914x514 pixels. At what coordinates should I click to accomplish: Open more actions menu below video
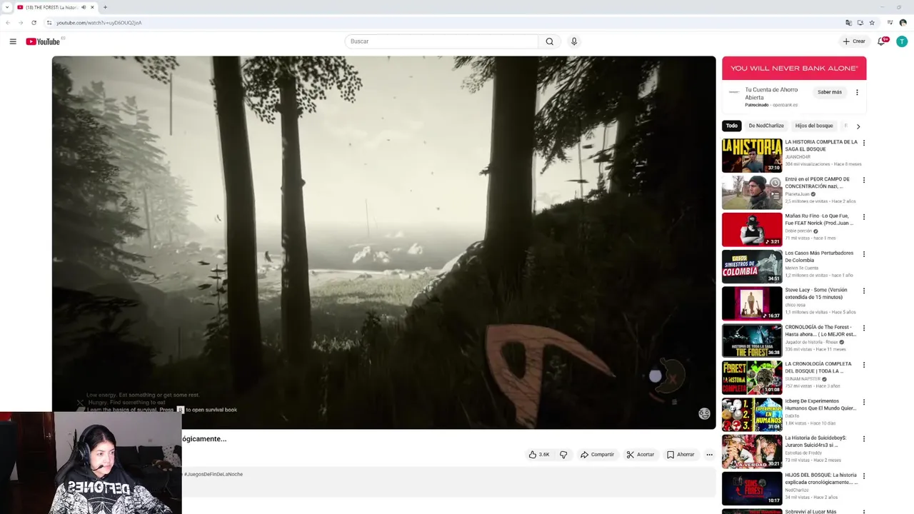pyautogui.click(x=709, y=455)
